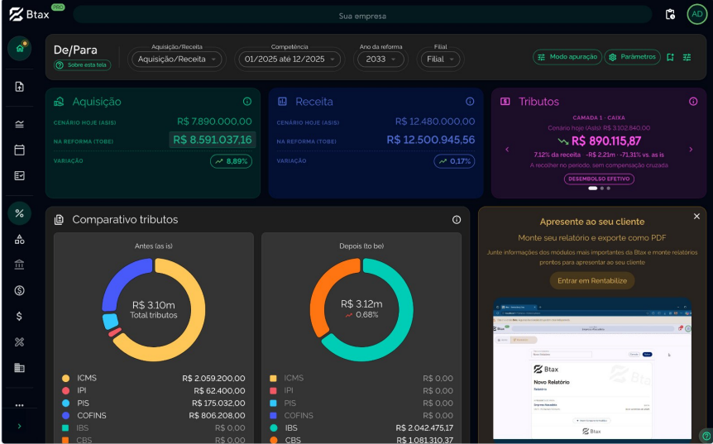The height and width of the screenshot is (444, 713).
Task: Click Entrar em Rentabilize button
Action: (592, 281)
